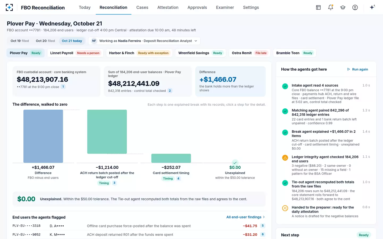The height and width of the screenshot is (239, 383).
Task: Click the person icon beside Handed to the preparer
Action: pyautogui.click(x=285, y=208)
